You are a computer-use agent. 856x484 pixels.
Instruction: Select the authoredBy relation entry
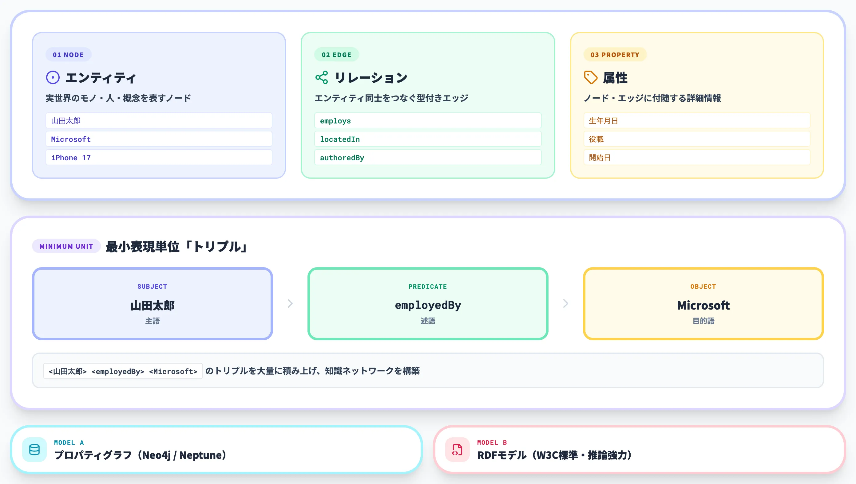[x=428, y=157]
